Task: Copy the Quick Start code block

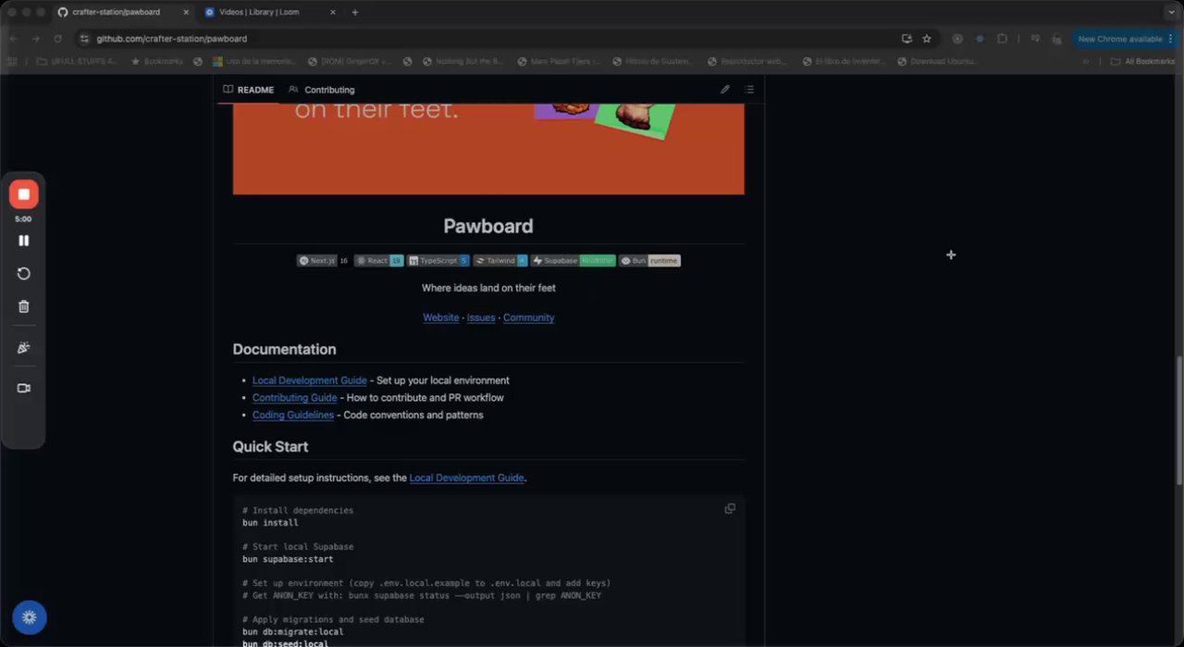Action: (x=730, y=509)
